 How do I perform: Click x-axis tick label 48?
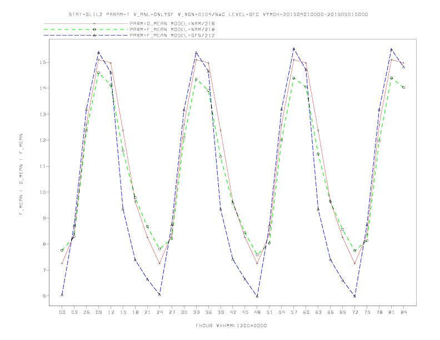[257, 312]
